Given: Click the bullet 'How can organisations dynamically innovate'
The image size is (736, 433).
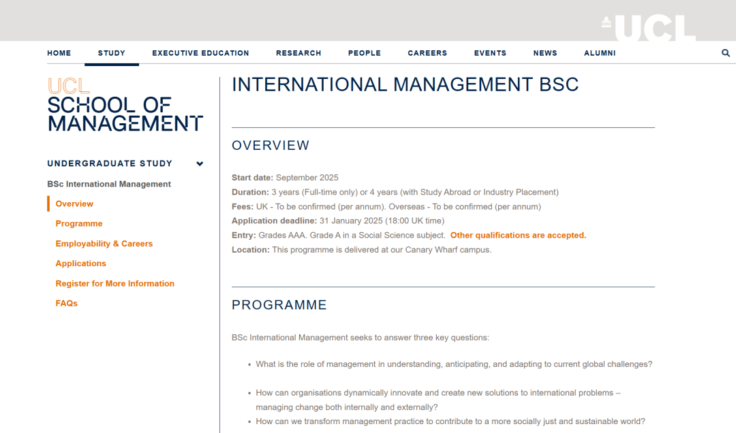Looking at the screenshot, I should click(438, 400).
